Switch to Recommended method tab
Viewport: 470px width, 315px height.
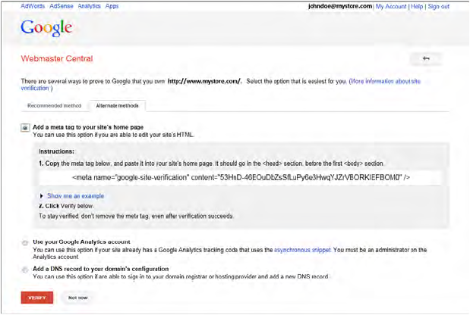click(54, 106)
